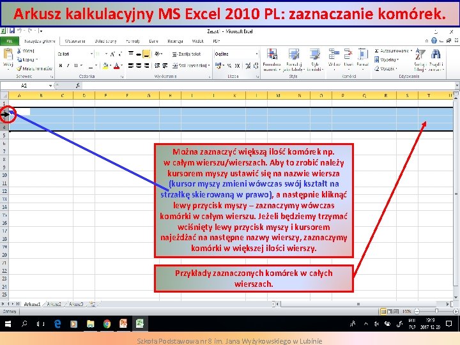Expand the Scal i wyśrodkuj dropdown arrow
The height and width of the screenshot is (345, 460).
point(209,65)
